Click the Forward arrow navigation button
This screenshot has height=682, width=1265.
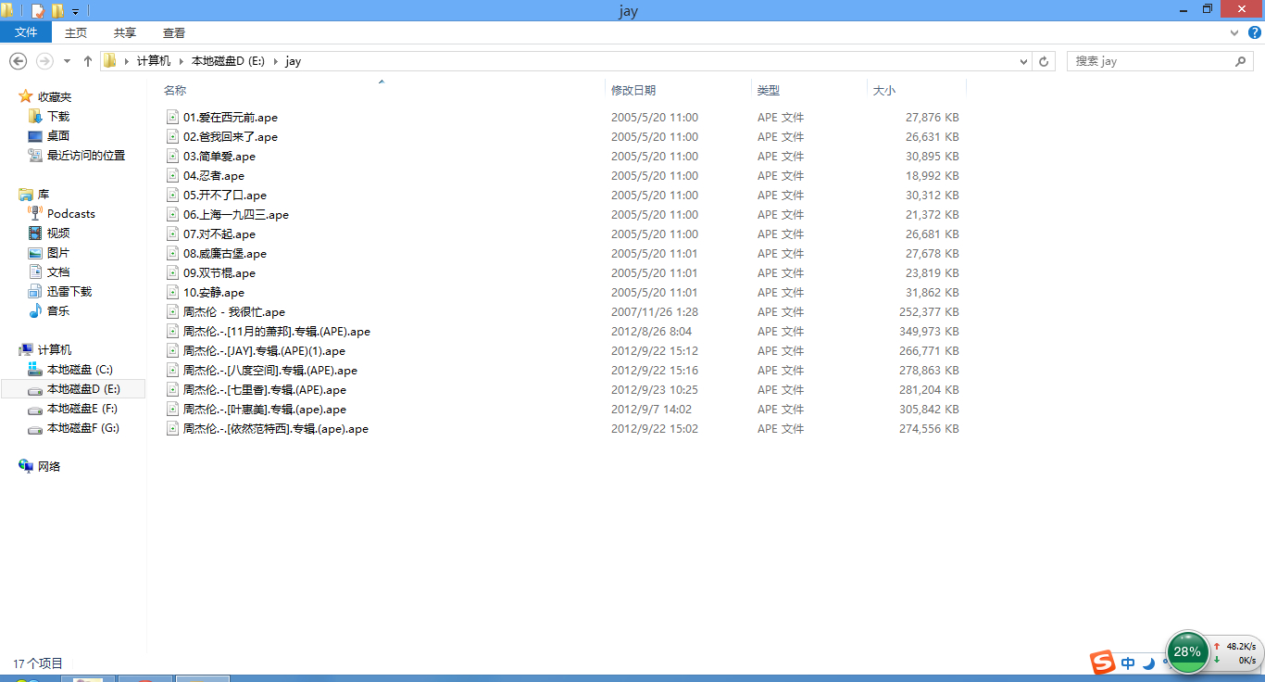(x=44, y=61)
